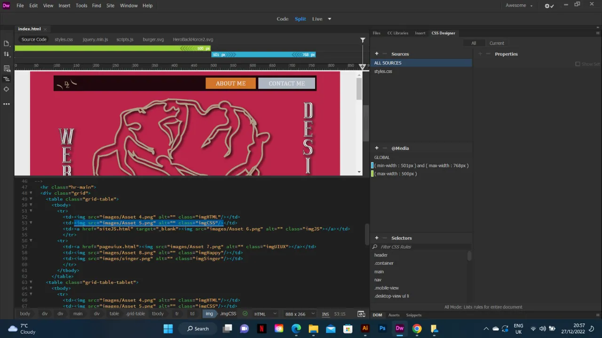Collapse the code fold arrow at line 56
The height and width of the screenshot is (338, 602).
31,241
